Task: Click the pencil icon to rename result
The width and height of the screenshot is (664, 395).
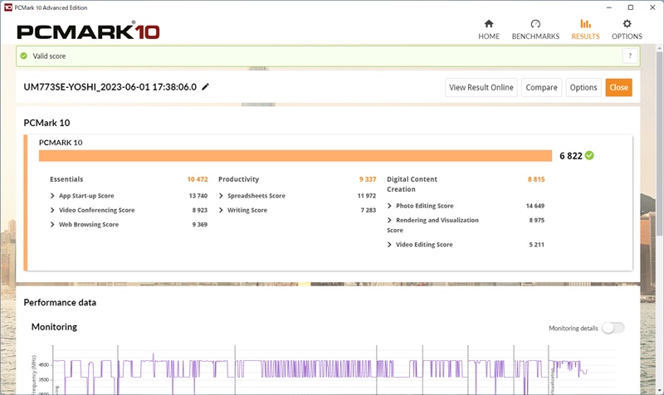Action: [206, 87]
